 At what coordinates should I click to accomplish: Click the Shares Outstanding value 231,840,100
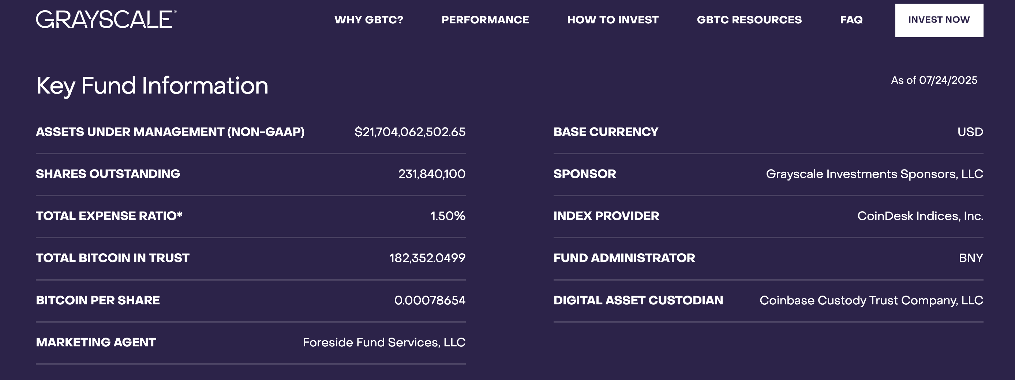click(x=431, y=174)
